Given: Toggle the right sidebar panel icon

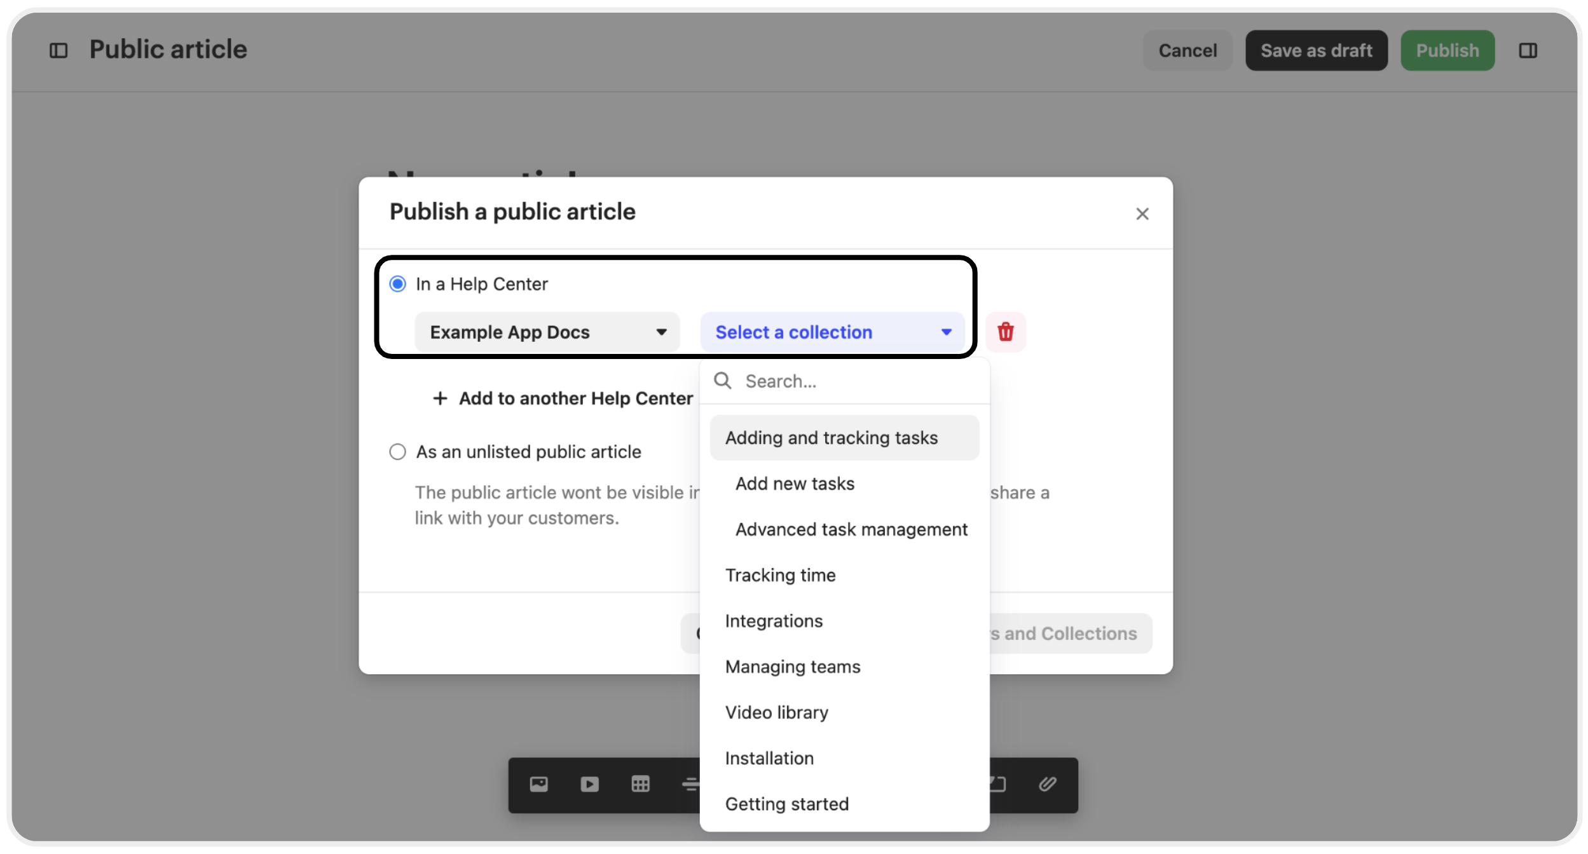Looking at the screenshot, I should point(1528,50).
